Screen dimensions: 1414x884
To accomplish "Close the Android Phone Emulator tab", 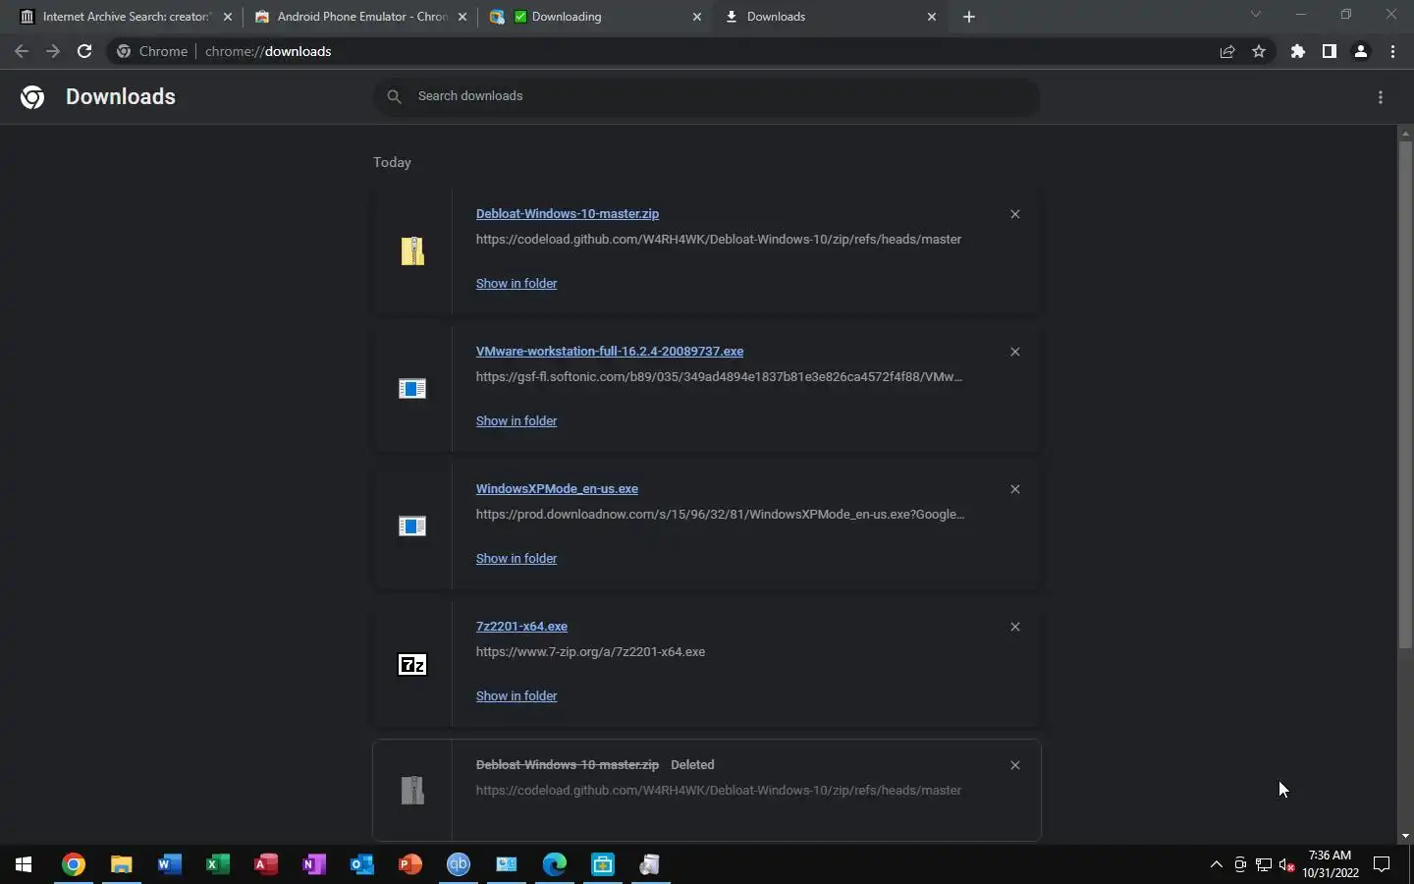I will pyautogui.click(x=462, y=17).
